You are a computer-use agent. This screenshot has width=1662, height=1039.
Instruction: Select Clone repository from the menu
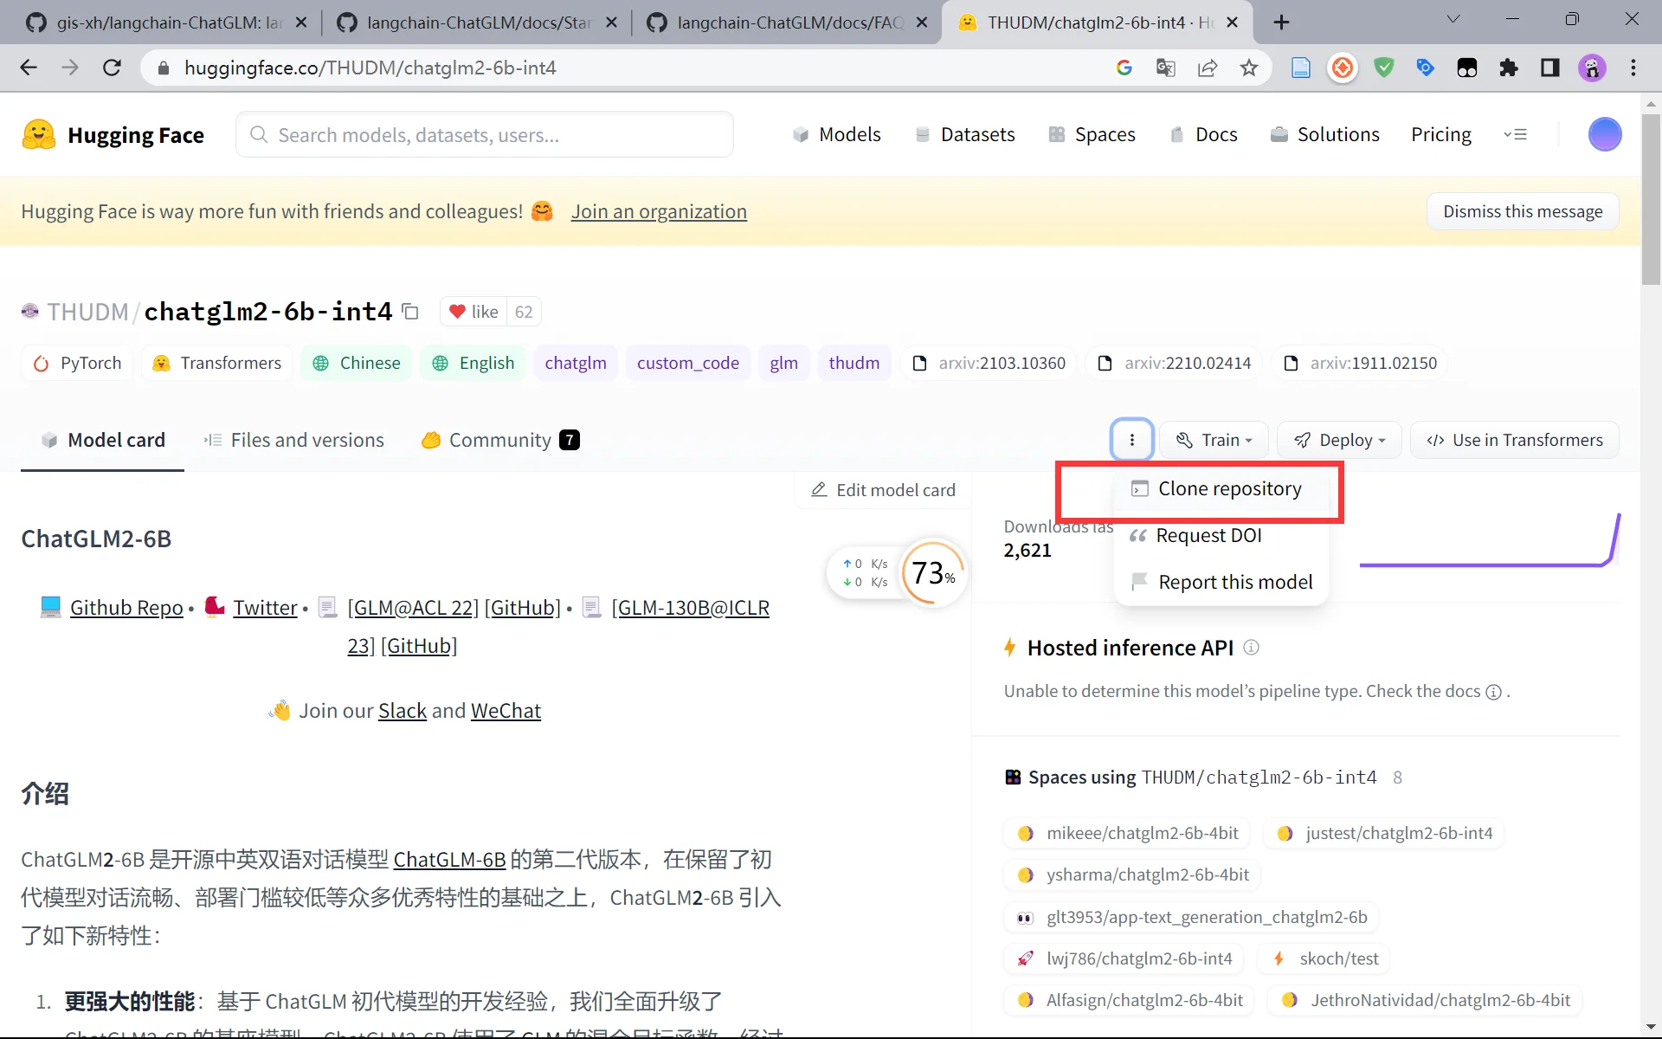(1228, 489)
